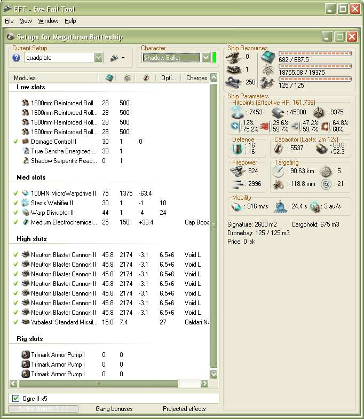Open the Window menu
The image size is (364, 419).
48,21
